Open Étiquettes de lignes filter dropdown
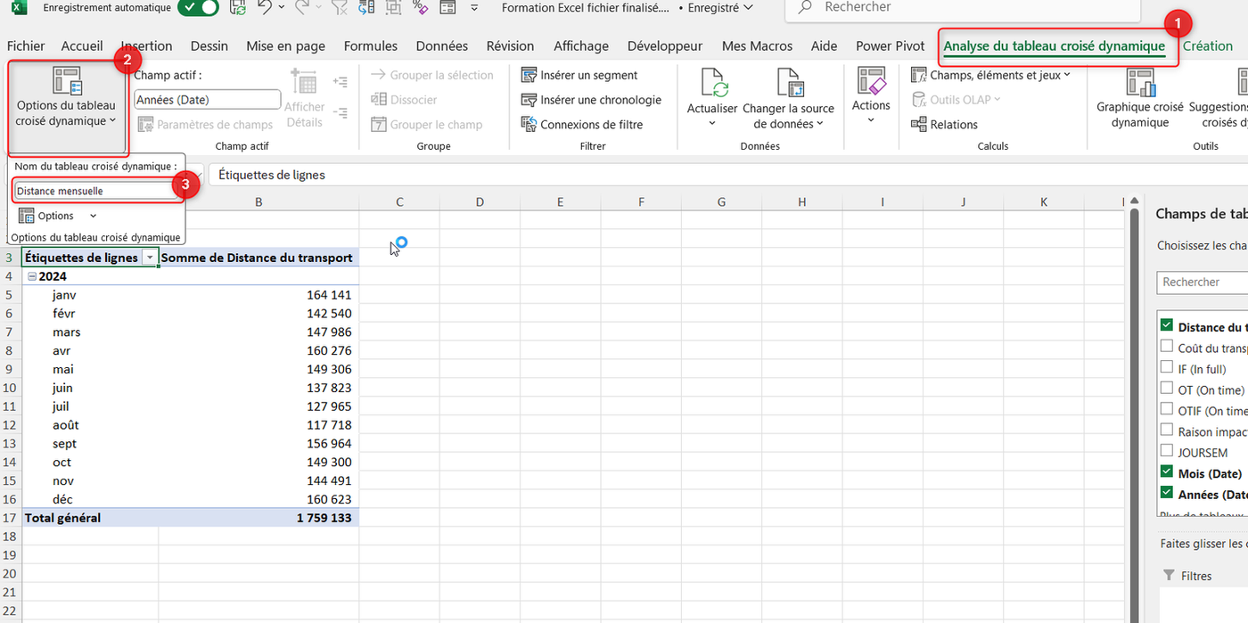This screenshot has height=623, width=1248. point(150,258)
